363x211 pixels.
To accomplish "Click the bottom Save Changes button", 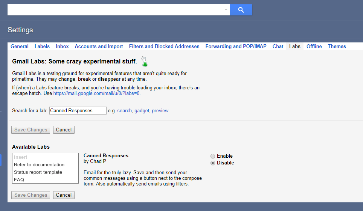I will (31, 195).
